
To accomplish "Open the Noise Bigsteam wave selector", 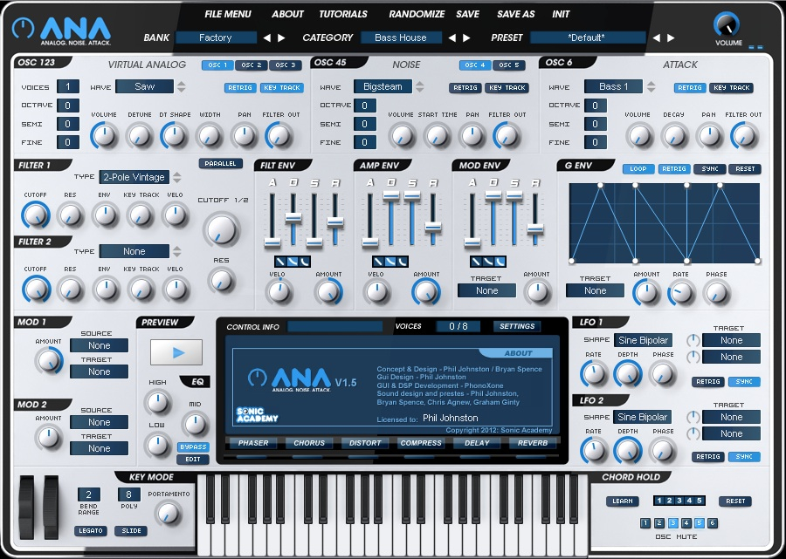I will 383,86.
